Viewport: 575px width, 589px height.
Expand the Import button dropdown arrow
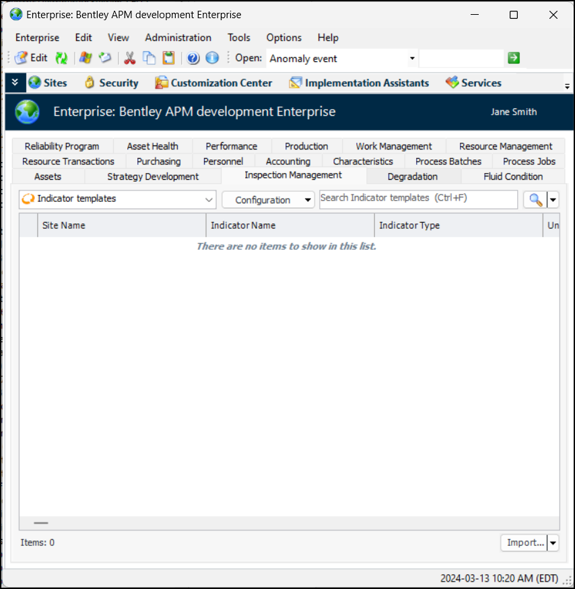pyautogui.click(x=553, y=543)
